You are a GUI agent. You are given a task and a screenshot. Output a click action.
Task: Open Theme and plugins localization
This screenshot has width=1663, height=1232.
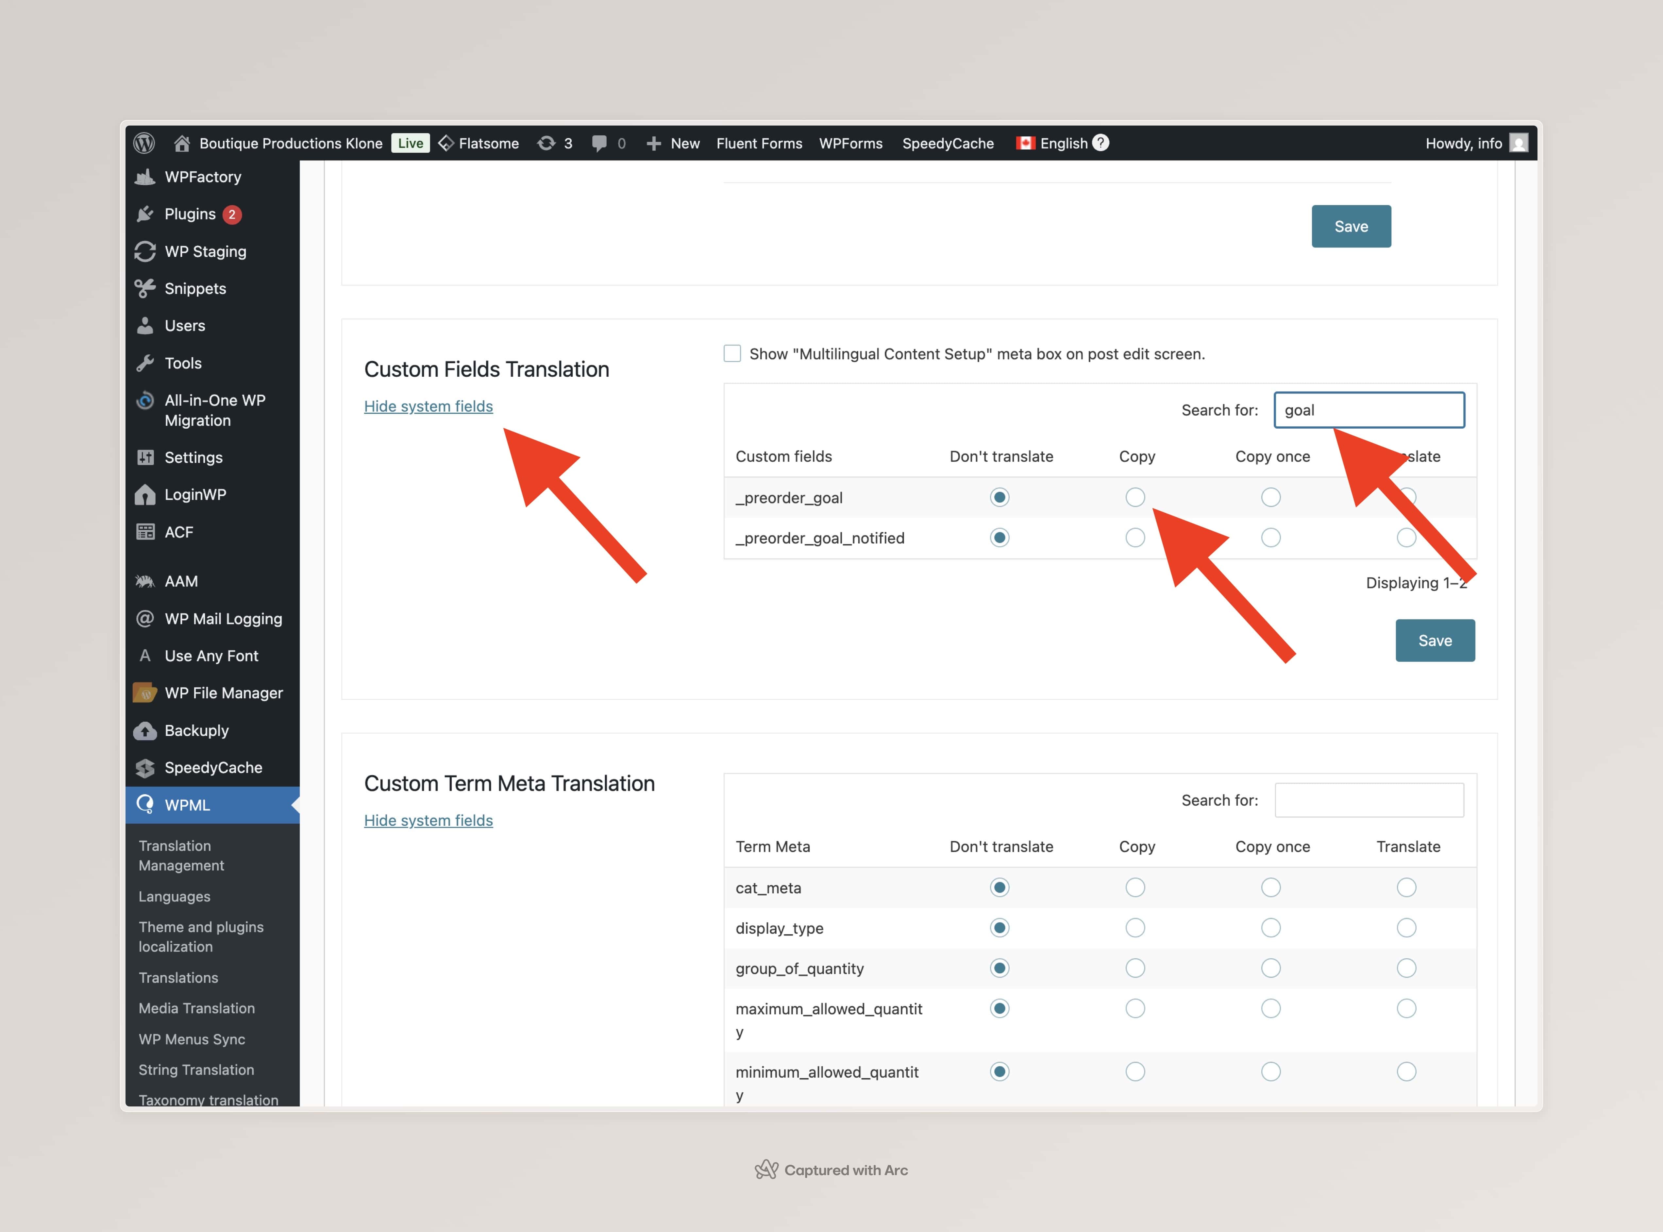point(201,937)
